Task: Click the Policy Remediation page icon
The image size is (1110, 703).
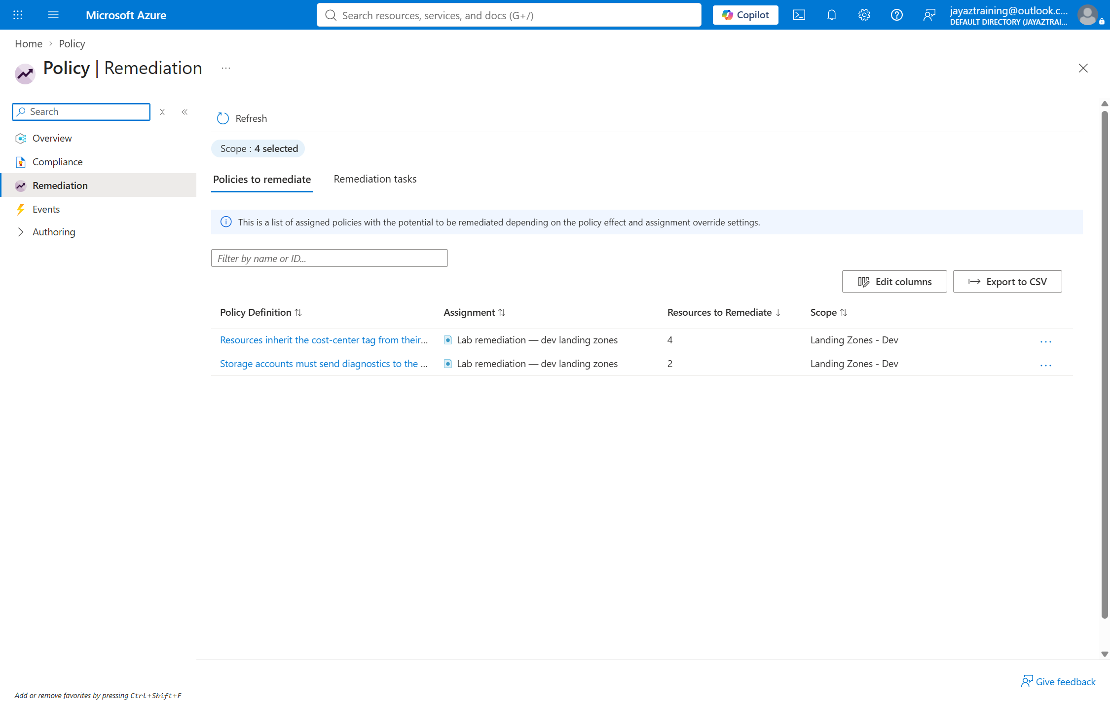Action: tap(25, 74)
